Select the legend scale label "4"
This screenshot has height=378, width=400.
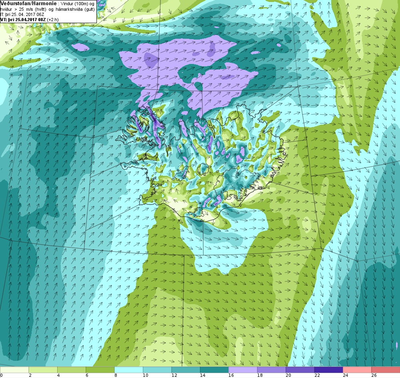point(58,375)
